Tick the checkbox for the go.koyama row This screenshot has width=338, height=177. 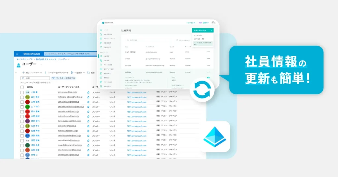pos(22,92)
